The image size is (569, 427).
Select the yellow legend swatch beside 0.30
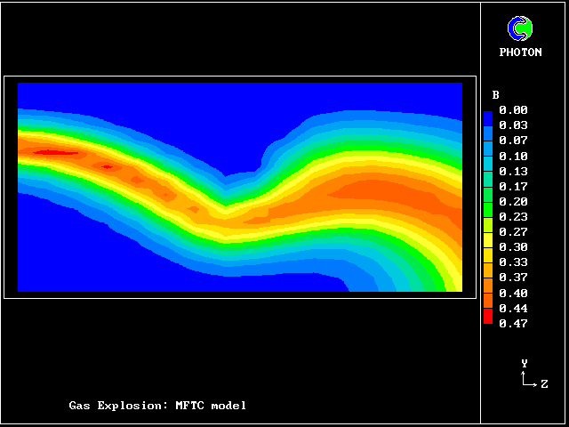488,247
